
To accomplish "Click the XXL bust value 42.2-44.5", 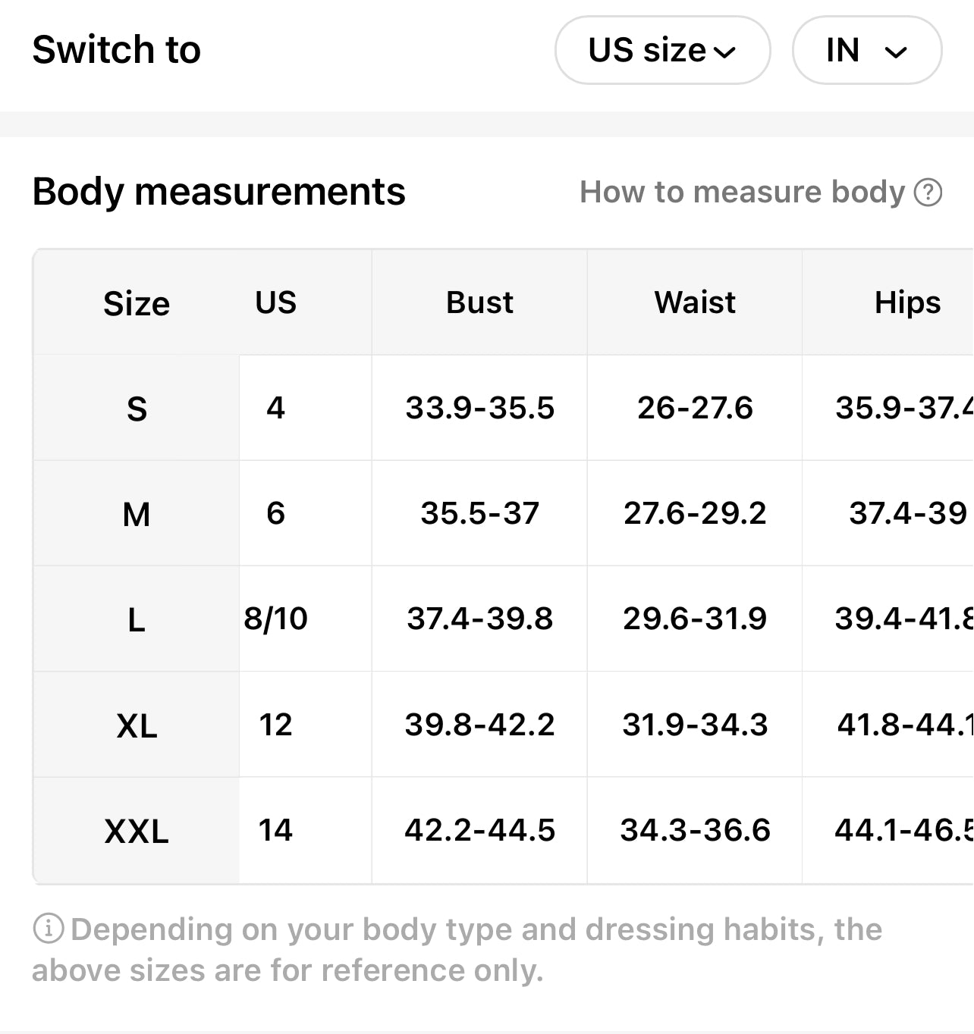I will [479, 830].
